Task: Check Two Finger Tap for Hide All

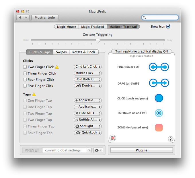Action: pos(25,113)
